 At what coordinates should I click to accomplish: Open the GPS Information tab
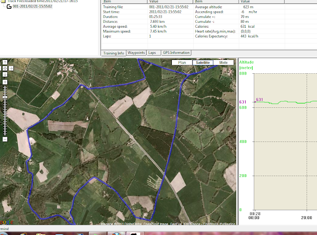176,53
